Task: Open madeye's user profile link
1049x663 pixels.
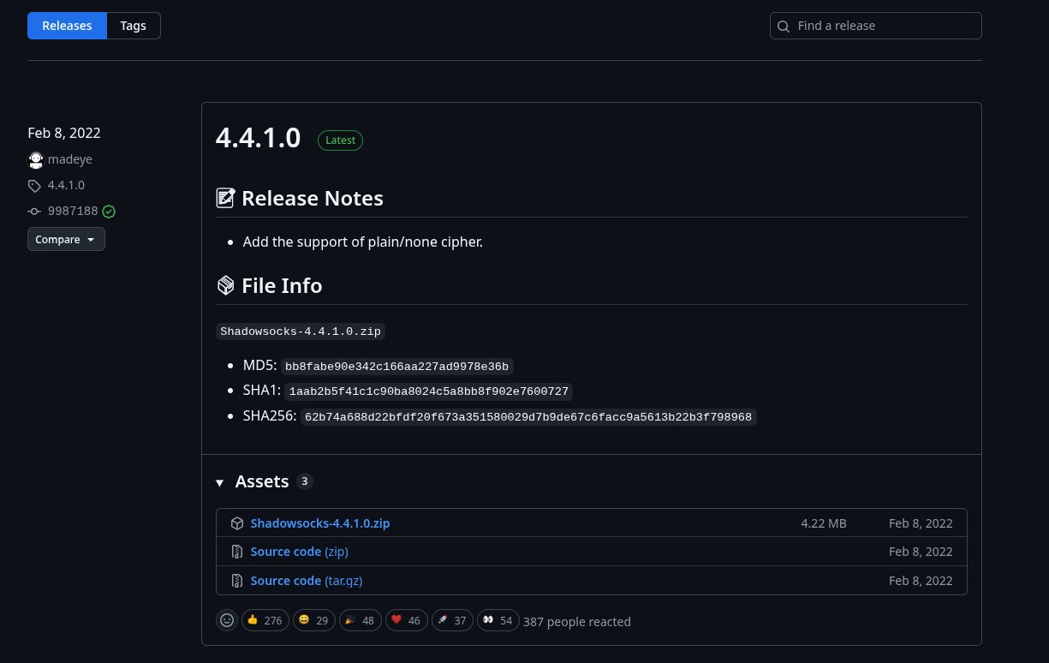Action: (x=70, y=159)
